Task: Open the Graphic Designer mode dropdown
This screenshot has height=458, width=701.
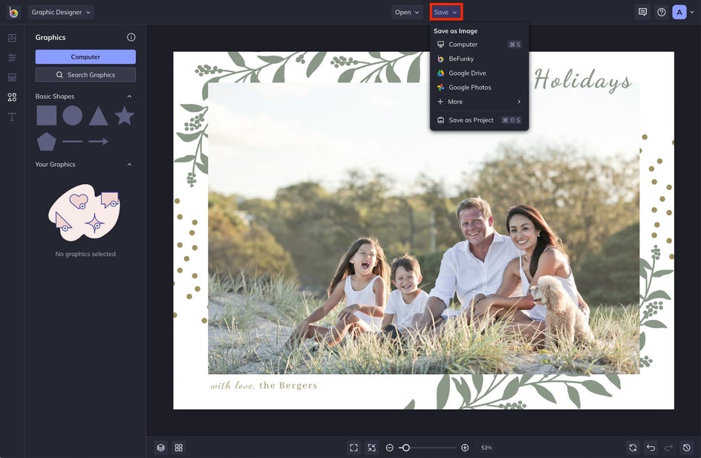Action: (61, 12)
